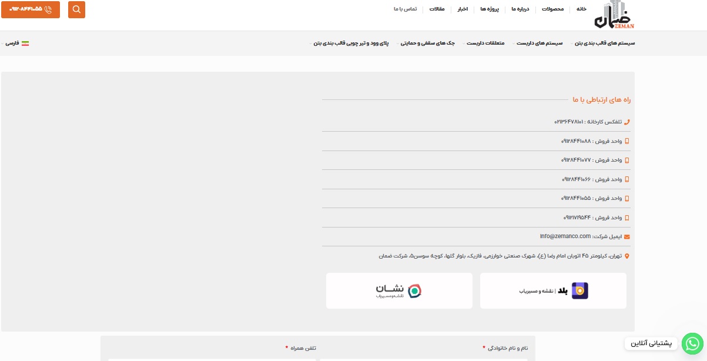Click mobile icon beside 09128441077
This screenshot has width=707, height=361.
[627, 160]
